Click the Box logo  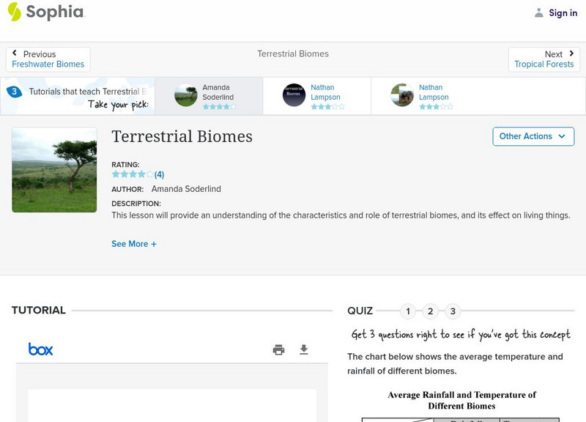41,349
